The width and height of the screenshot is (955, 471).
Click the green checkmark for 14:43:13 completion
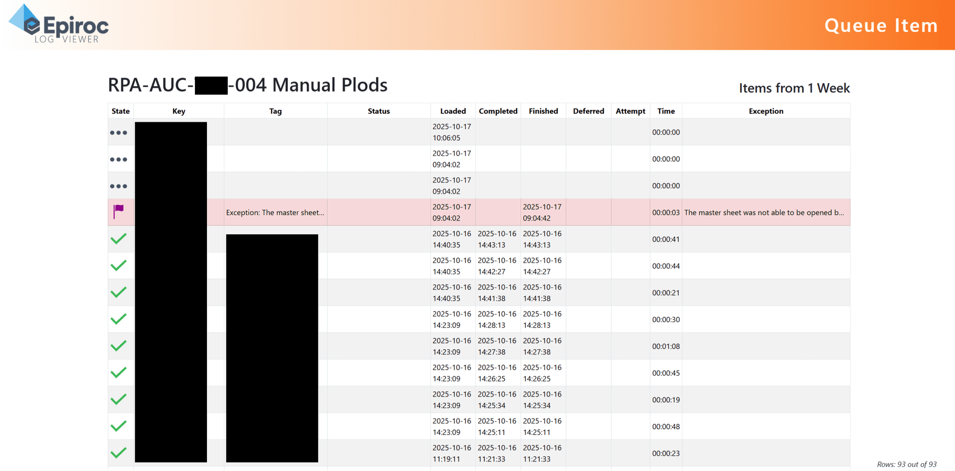[x=118, y=239]
